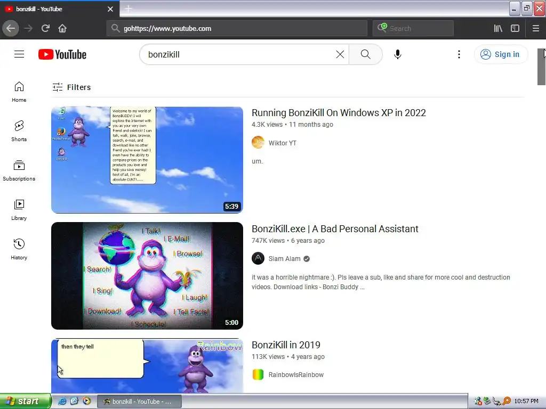Click the Siam Alam verified badge

pyautogui.click(x=307, y=259)
